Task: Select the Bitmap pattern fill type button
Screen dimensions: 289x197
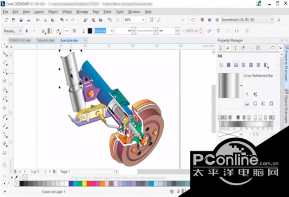Action: (251, 65)
